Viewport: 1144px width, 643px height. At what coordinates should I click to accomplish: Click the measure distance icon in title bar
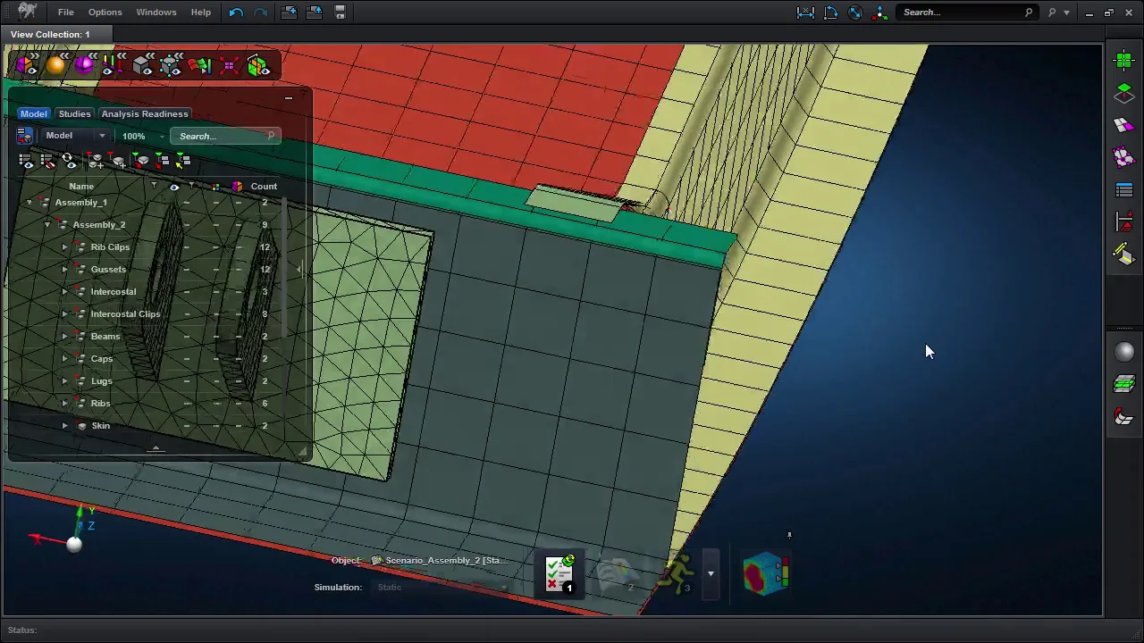[805, 13]
